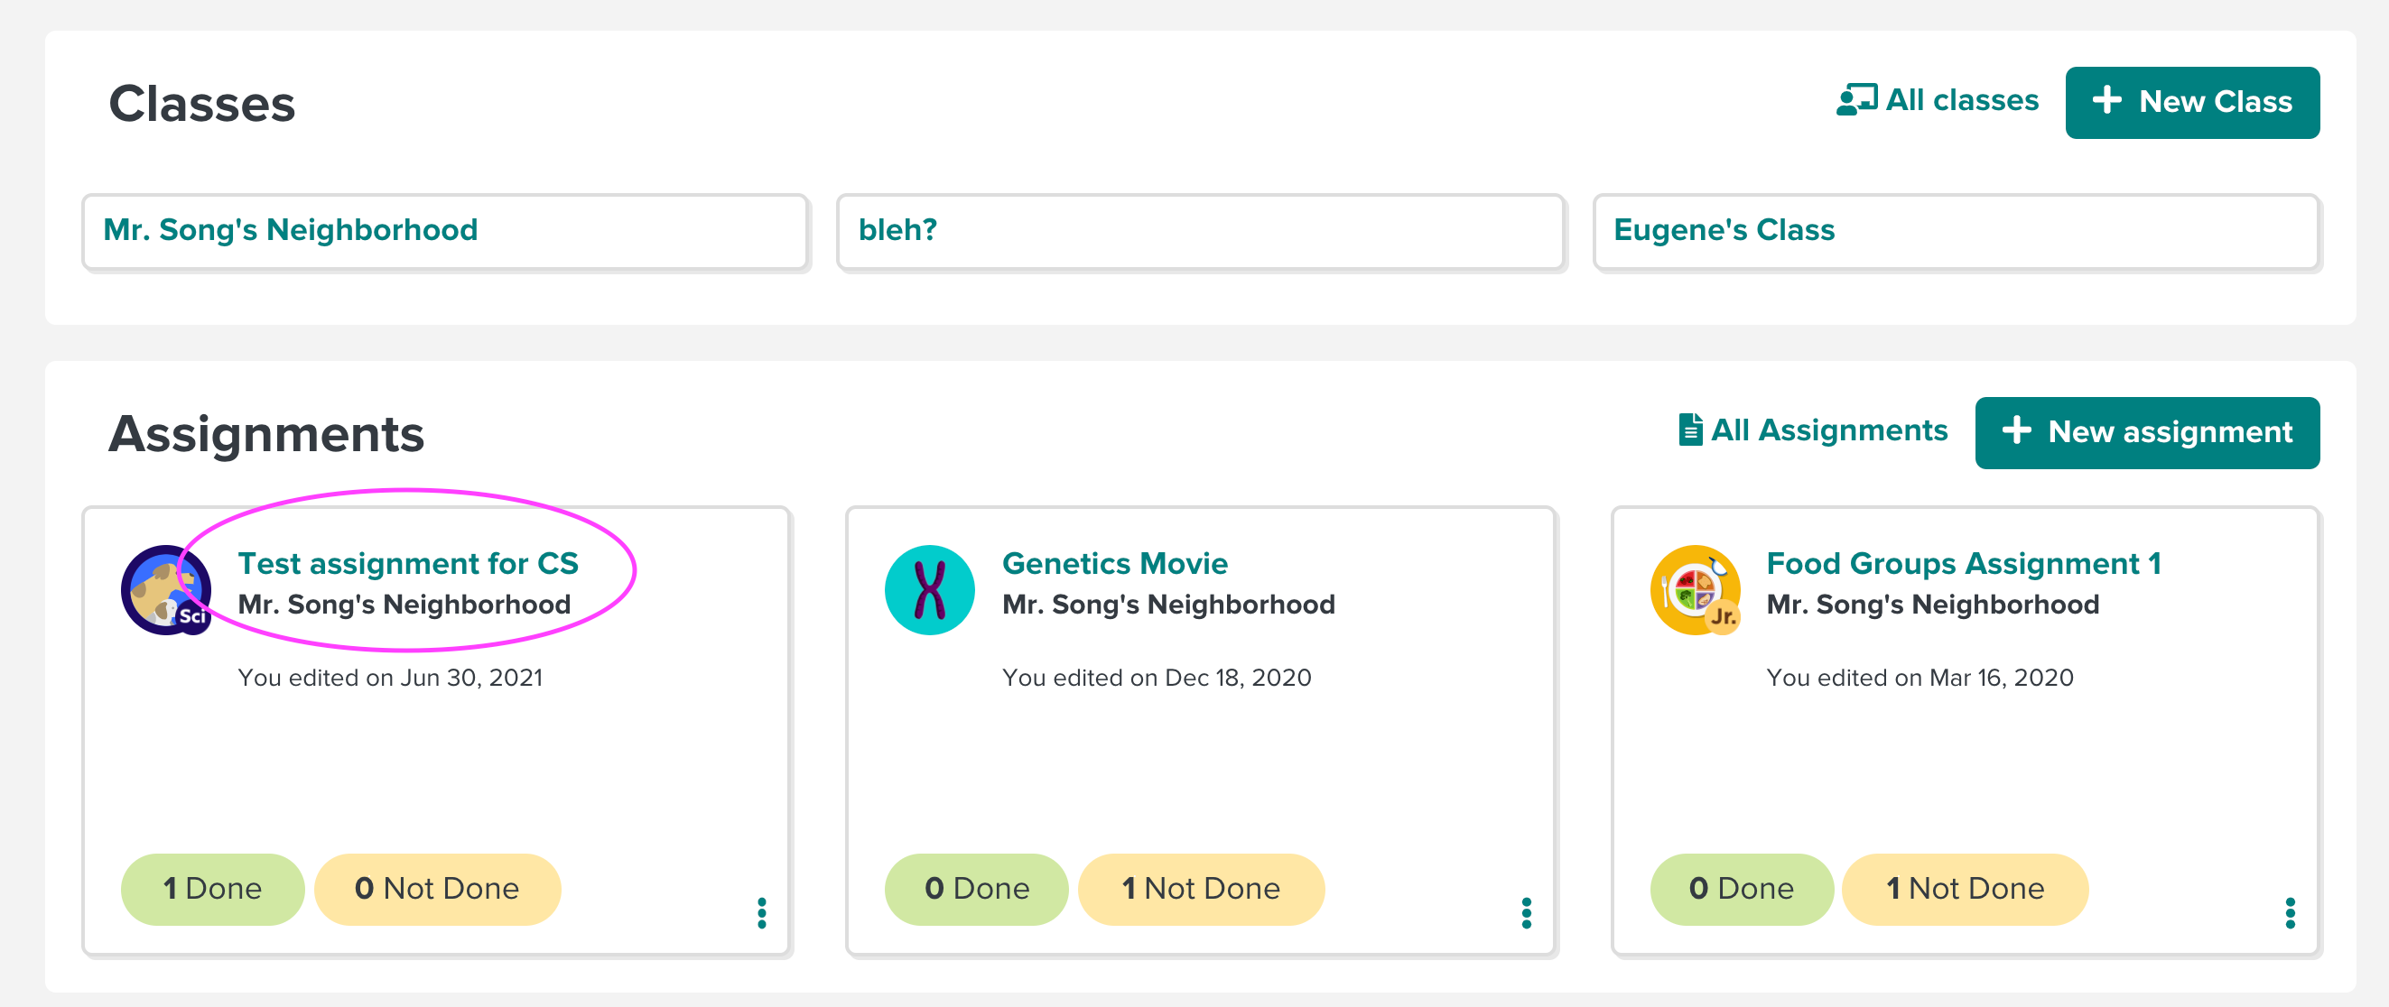Click the All classes link
The image size is (2389, 1007).
(1938, 100)
